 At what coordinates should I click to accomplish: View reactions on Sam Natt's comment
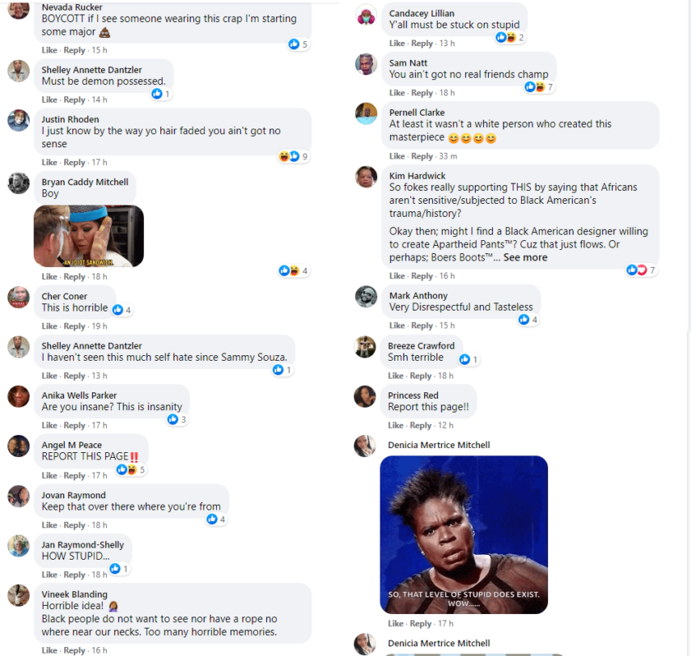pos(539,87)
